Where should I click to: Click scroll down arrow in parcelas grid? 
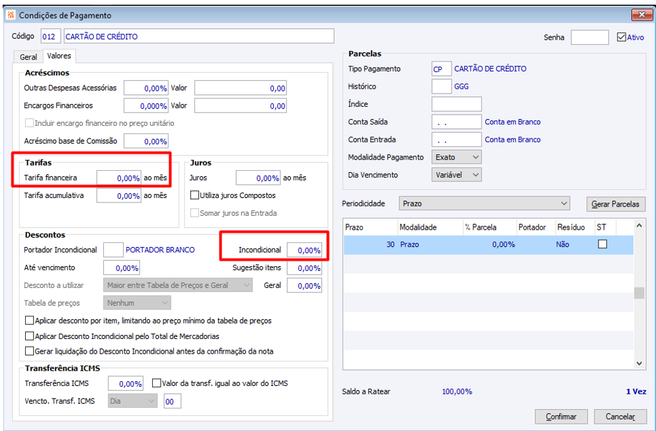pos(639,363)
